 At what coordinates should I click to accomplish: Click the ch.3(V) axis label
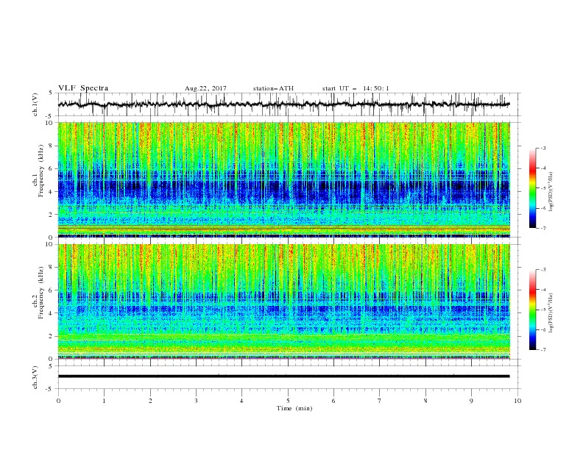[x=35, y=377]
